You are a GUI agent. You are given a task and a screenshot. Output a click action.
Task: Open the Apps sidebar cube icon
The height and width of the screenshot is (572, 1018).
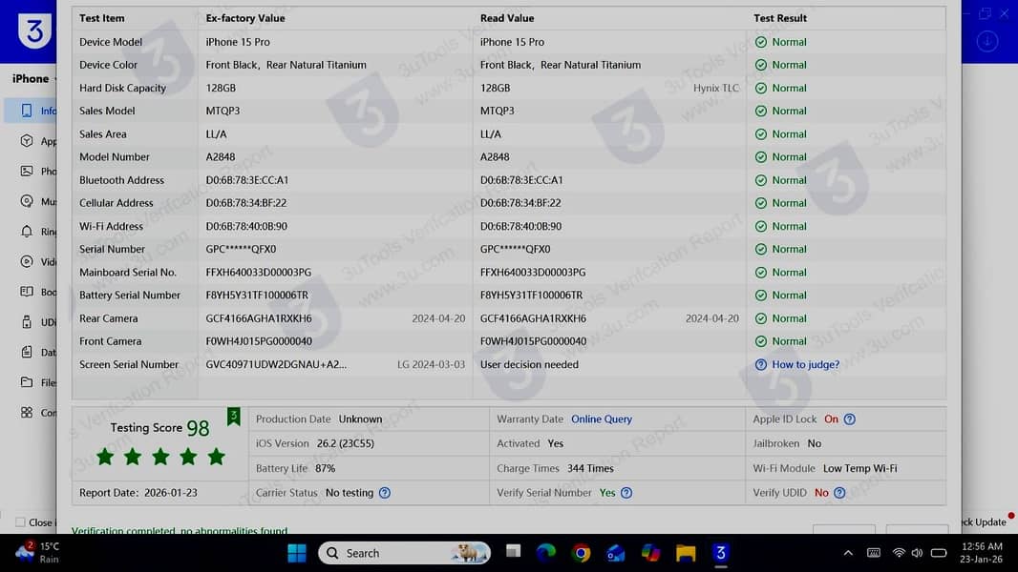pyautogui.click(x=27, y=141)
